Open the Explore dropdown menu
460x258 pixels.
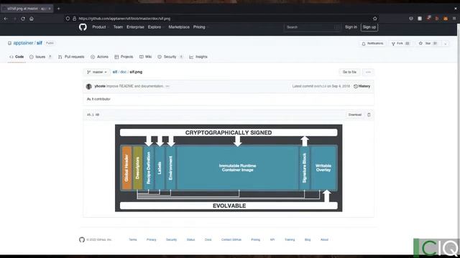pyautogui.click(x=156, y=27)
